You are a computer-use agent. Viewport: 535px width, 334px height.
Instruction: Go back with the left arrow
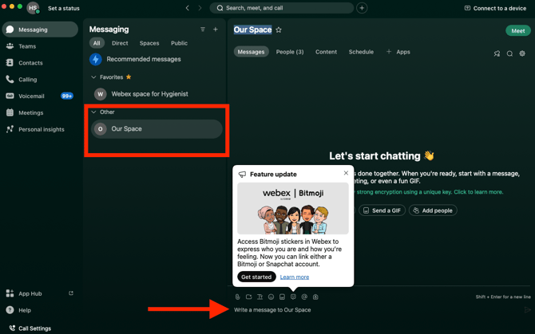tap(188, 8)
